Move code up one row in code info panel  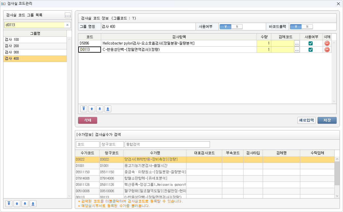click(x=92, y=109)
